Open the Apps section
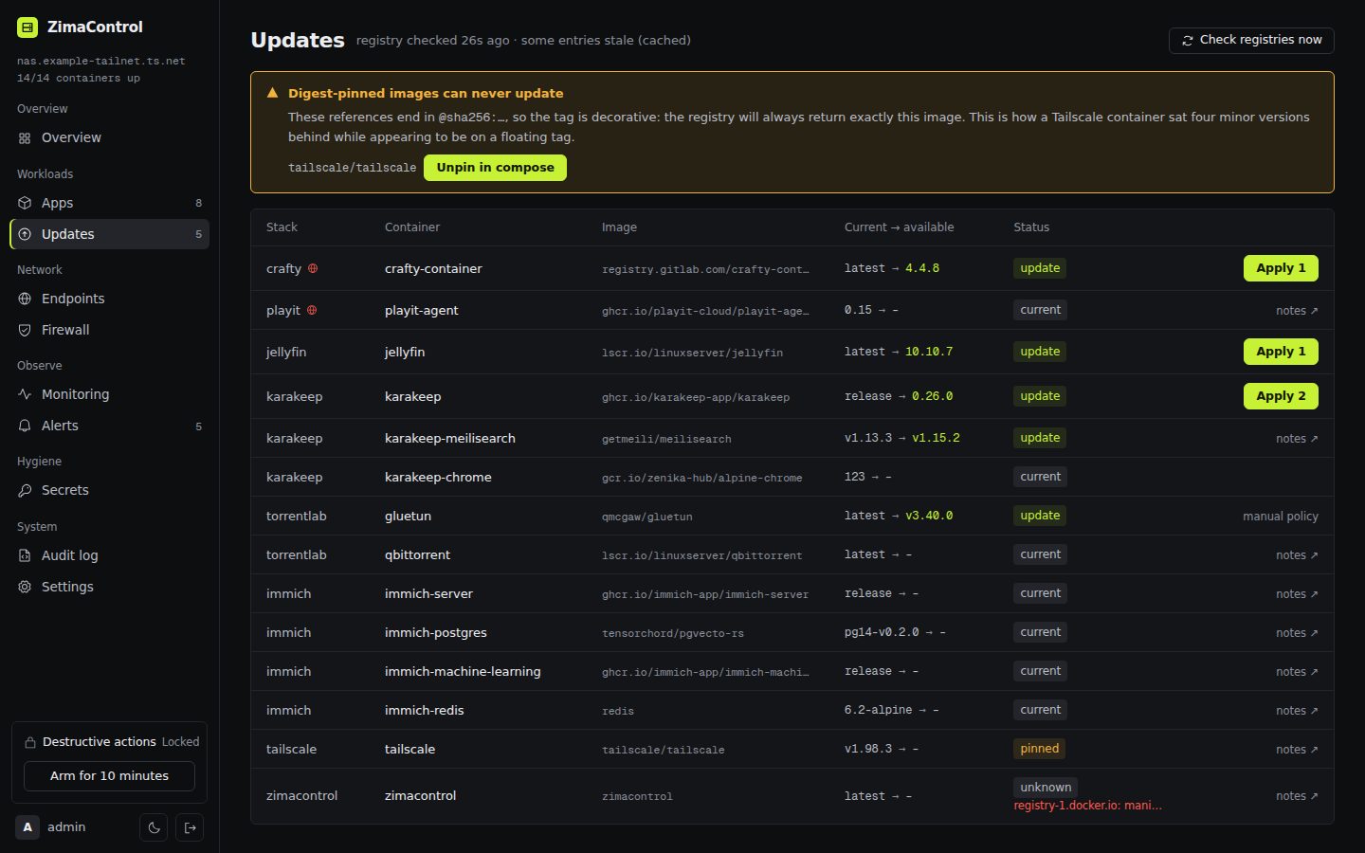Image resolution: width=1365 pixels, height=853 pixels. (x=109, y=203)
